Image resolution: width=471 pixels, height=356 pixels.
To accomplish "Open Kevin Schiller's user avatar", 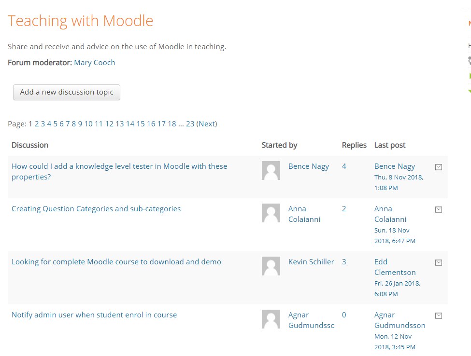I will point(271,266).
